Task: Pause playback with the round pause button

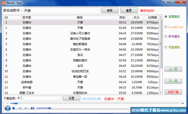Action: (8, 108)
